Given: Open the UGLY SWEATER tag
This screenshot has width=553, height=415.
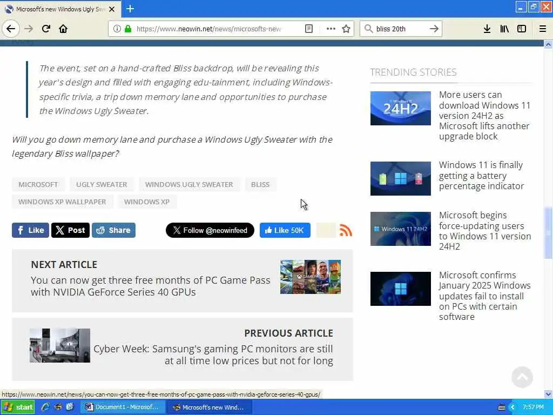Looking at the screenshot, I should 102,185.
